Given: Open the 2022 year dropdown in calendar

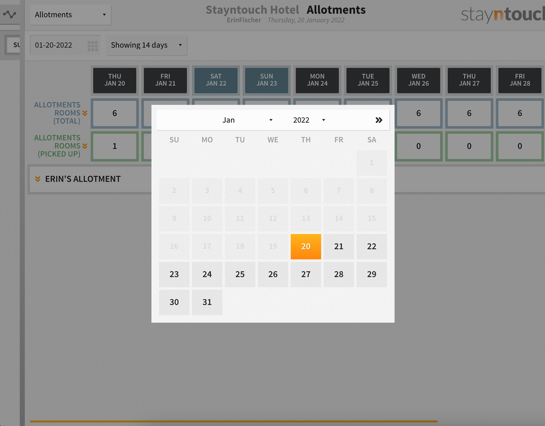Looking at the screenshot, I should [309, 120].
